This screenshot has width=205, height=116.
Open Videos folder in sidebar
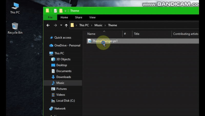(61, 94)
